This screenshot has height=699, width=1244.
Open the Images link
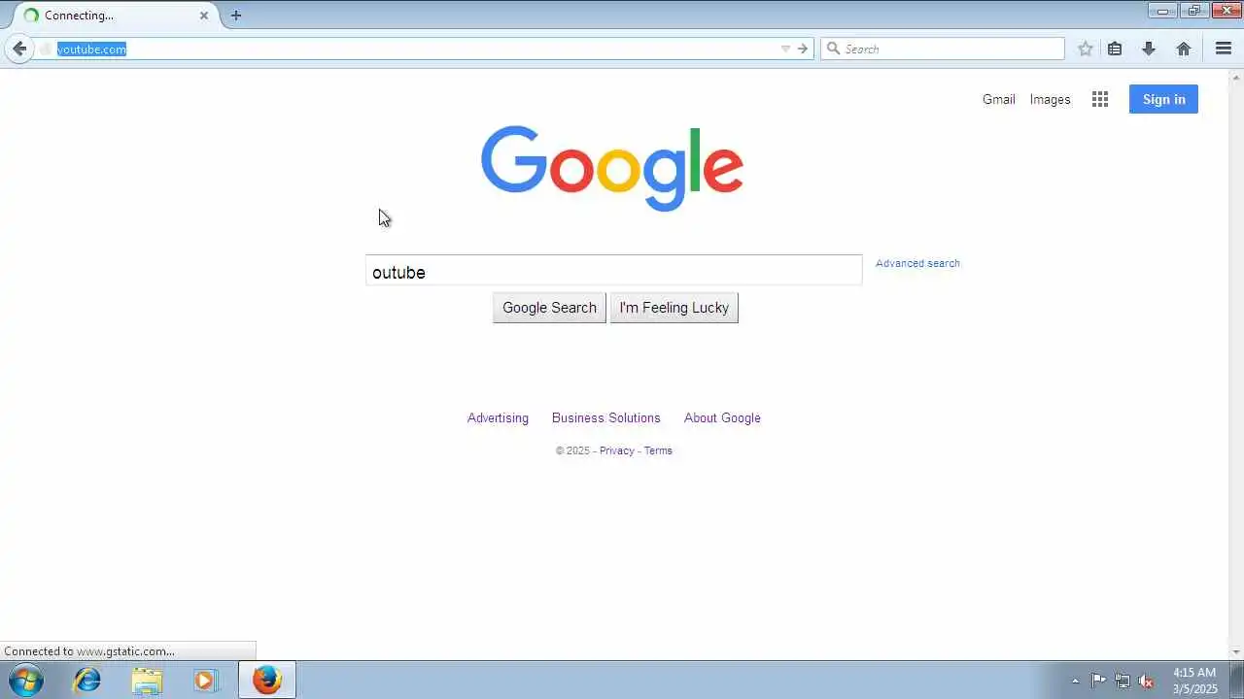(1050, 99)
